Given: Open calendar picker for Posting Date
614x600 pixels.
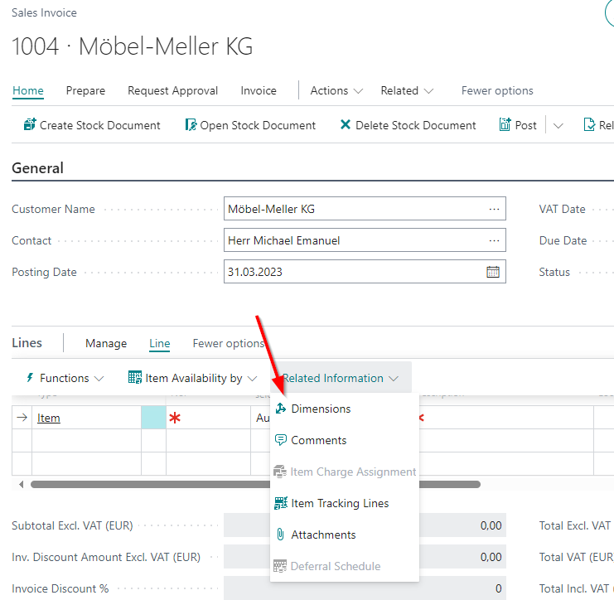Looking at the screenshot, I should [x=492, y=272].
